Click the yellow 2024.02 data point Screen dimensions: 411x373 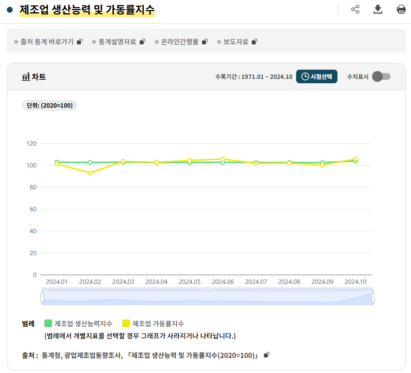(x=90, y=173)
